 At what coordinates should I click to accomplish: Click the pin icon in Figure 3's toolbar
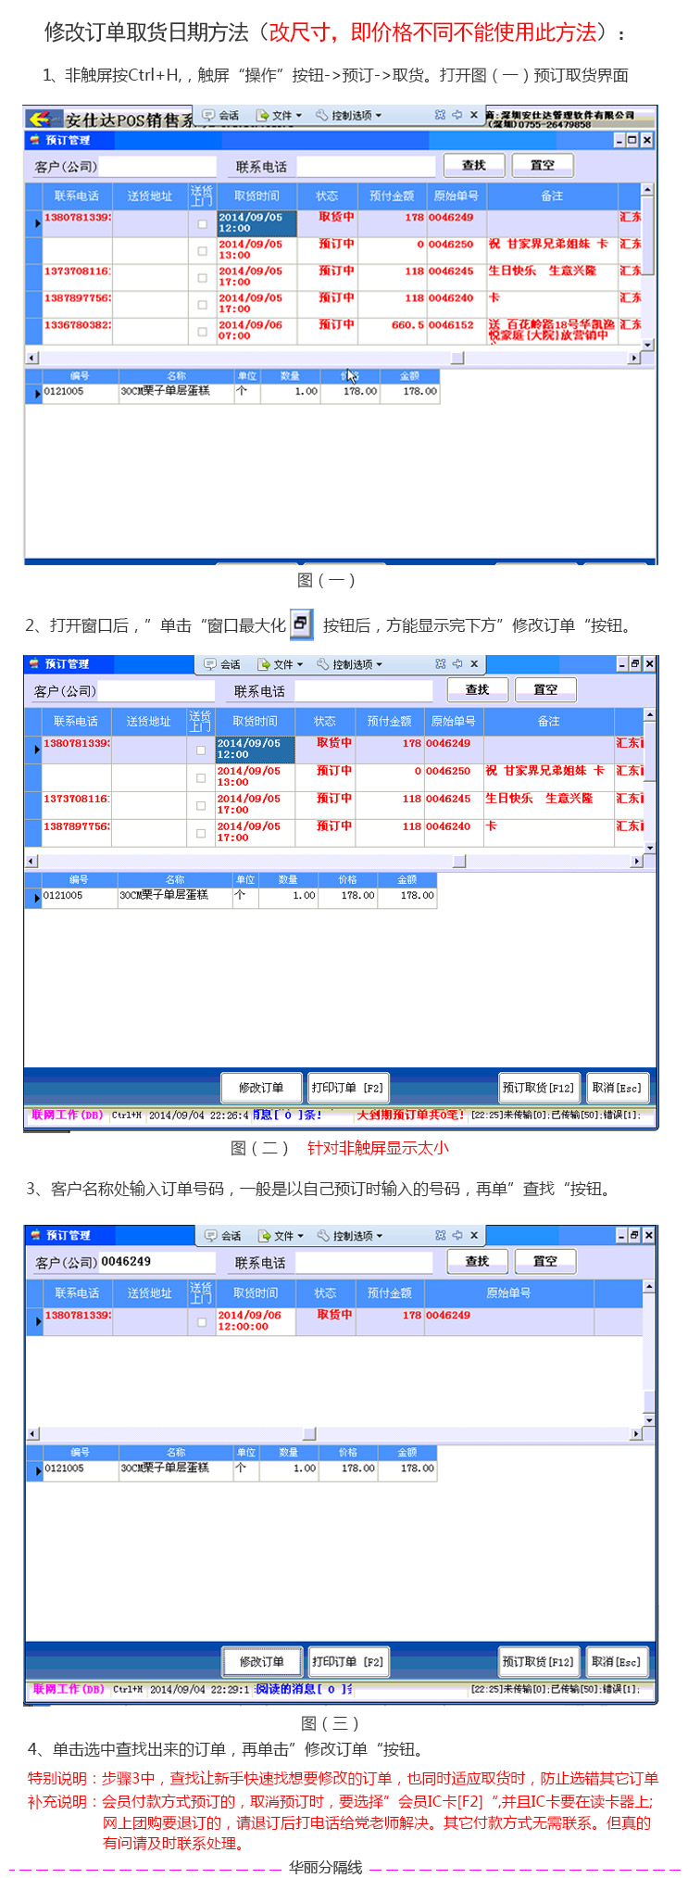457,1235
